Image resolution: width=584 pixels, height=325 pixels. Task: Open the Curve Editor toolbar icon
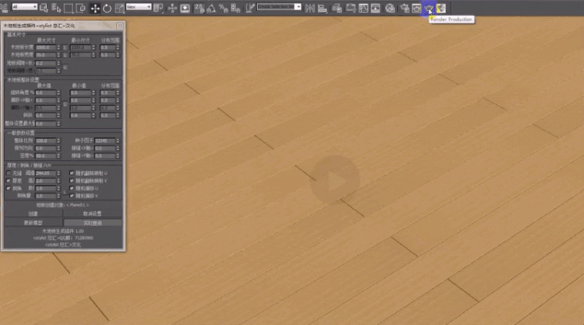point(363,8)
